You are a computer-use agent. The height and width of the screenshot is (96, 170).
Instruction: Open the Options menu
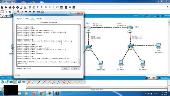[x=11, y=4]
